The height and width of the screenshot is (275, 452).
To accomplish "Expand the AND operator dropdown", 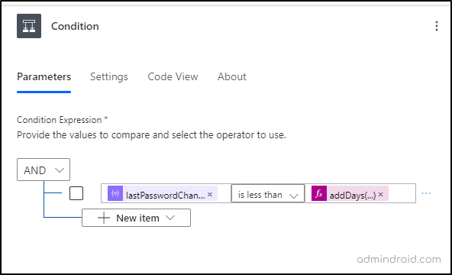I will (44, 170).
